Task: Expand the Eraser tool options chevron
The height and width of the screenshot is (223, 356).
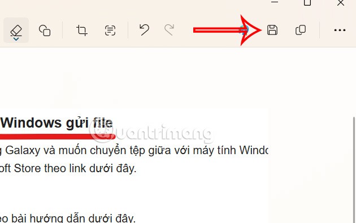Action: coord(16,40)
